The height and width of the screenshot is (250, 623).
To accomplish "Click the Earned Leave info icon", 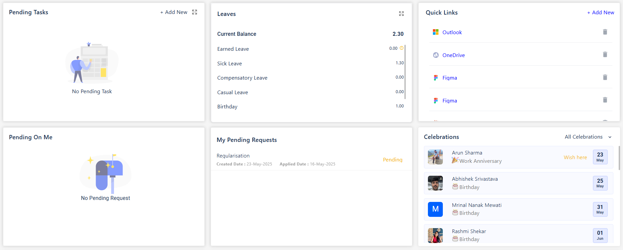I will tap(401, 48).
